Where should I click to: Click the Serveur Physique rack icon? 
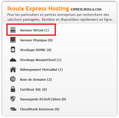point(13,40)
